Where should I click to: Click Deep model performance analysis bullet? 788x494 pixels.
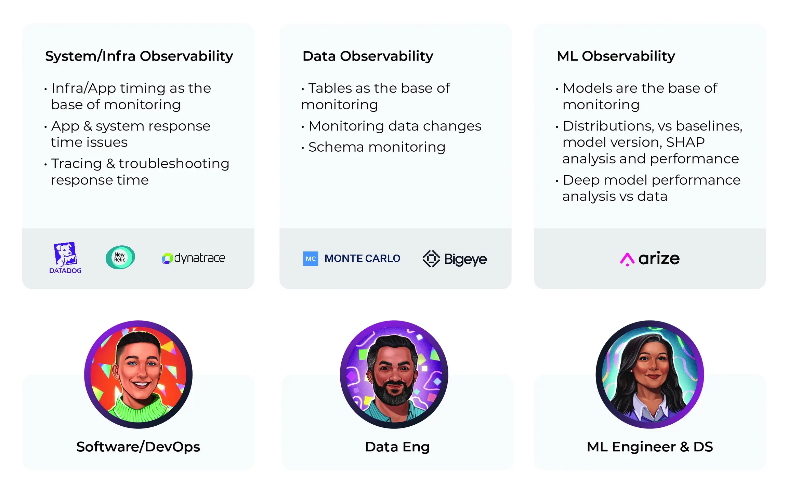tap(648, 188)
